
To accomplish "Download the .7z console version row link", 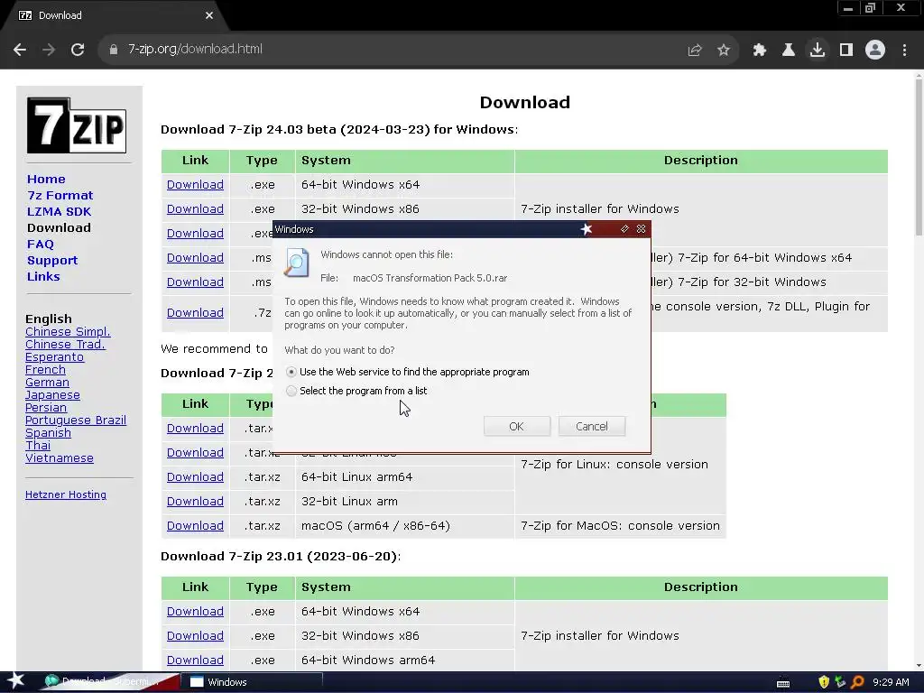I will [195, 313].
